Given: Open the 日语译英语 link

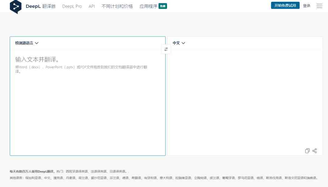Looking at the screenshot, I should point(117,171).
